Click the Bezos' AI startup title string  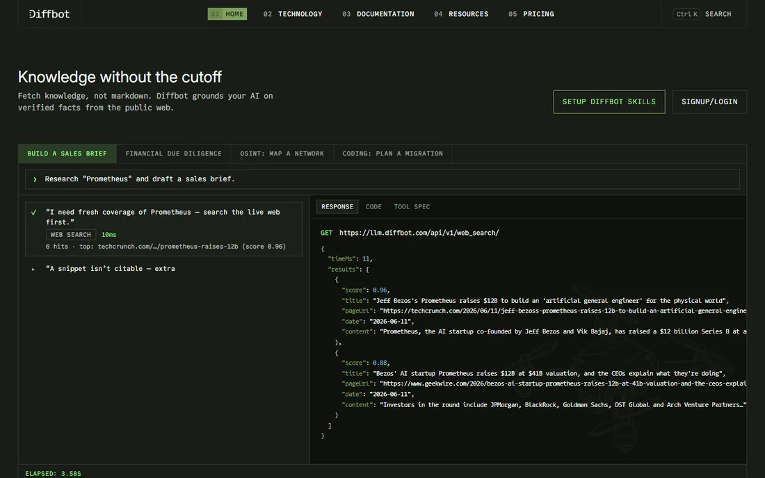pyautogui.click(x=549, y=374)
